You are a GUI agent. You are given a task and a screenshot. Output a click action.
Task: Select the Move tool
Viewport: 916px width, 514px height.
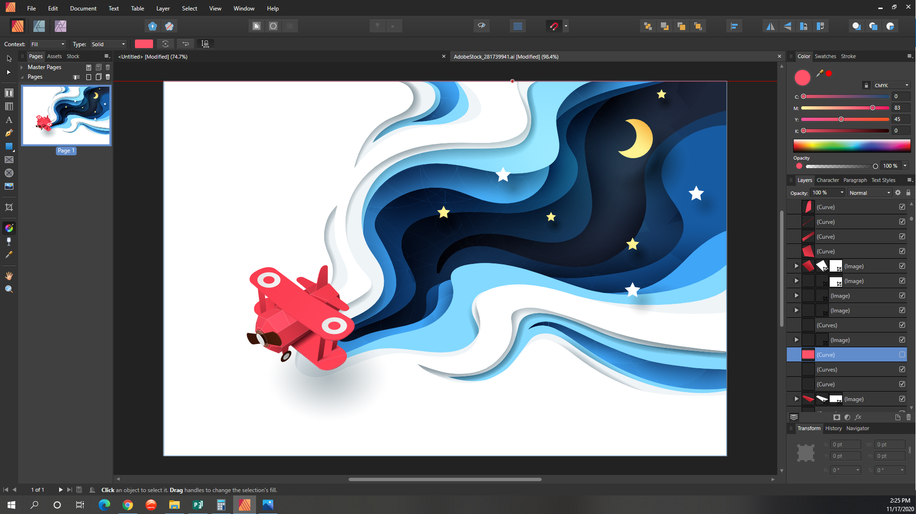(9, 59)
